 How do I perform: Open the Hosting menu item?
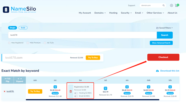point(113,13)
